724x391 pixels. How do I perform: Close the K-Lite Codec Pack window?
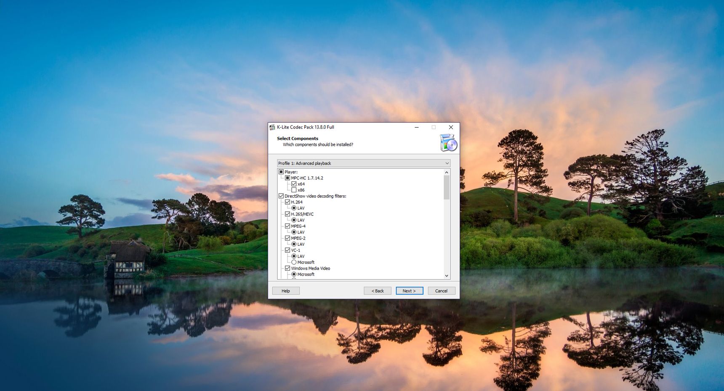[451, 127]
